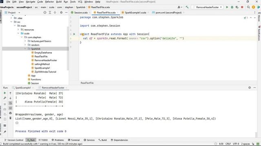Build project with hammer icon
The width and height of the screenshot is (261, 146).
(x=187, y=7)
